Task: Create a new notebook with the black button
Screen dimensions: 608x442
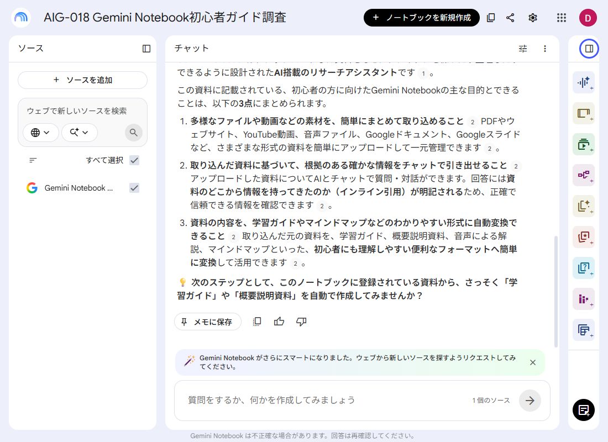Action: 422,18
